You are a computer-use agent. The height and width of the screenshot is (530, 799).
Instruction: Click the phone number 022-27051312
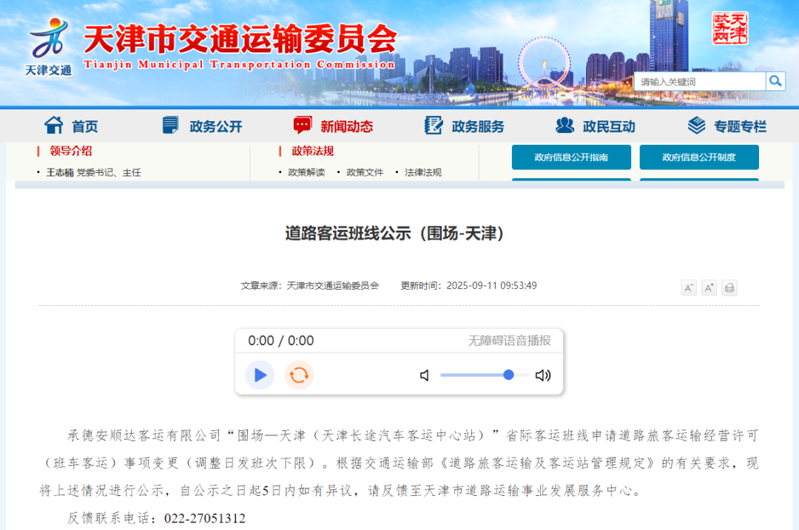[x=204, y=518]
